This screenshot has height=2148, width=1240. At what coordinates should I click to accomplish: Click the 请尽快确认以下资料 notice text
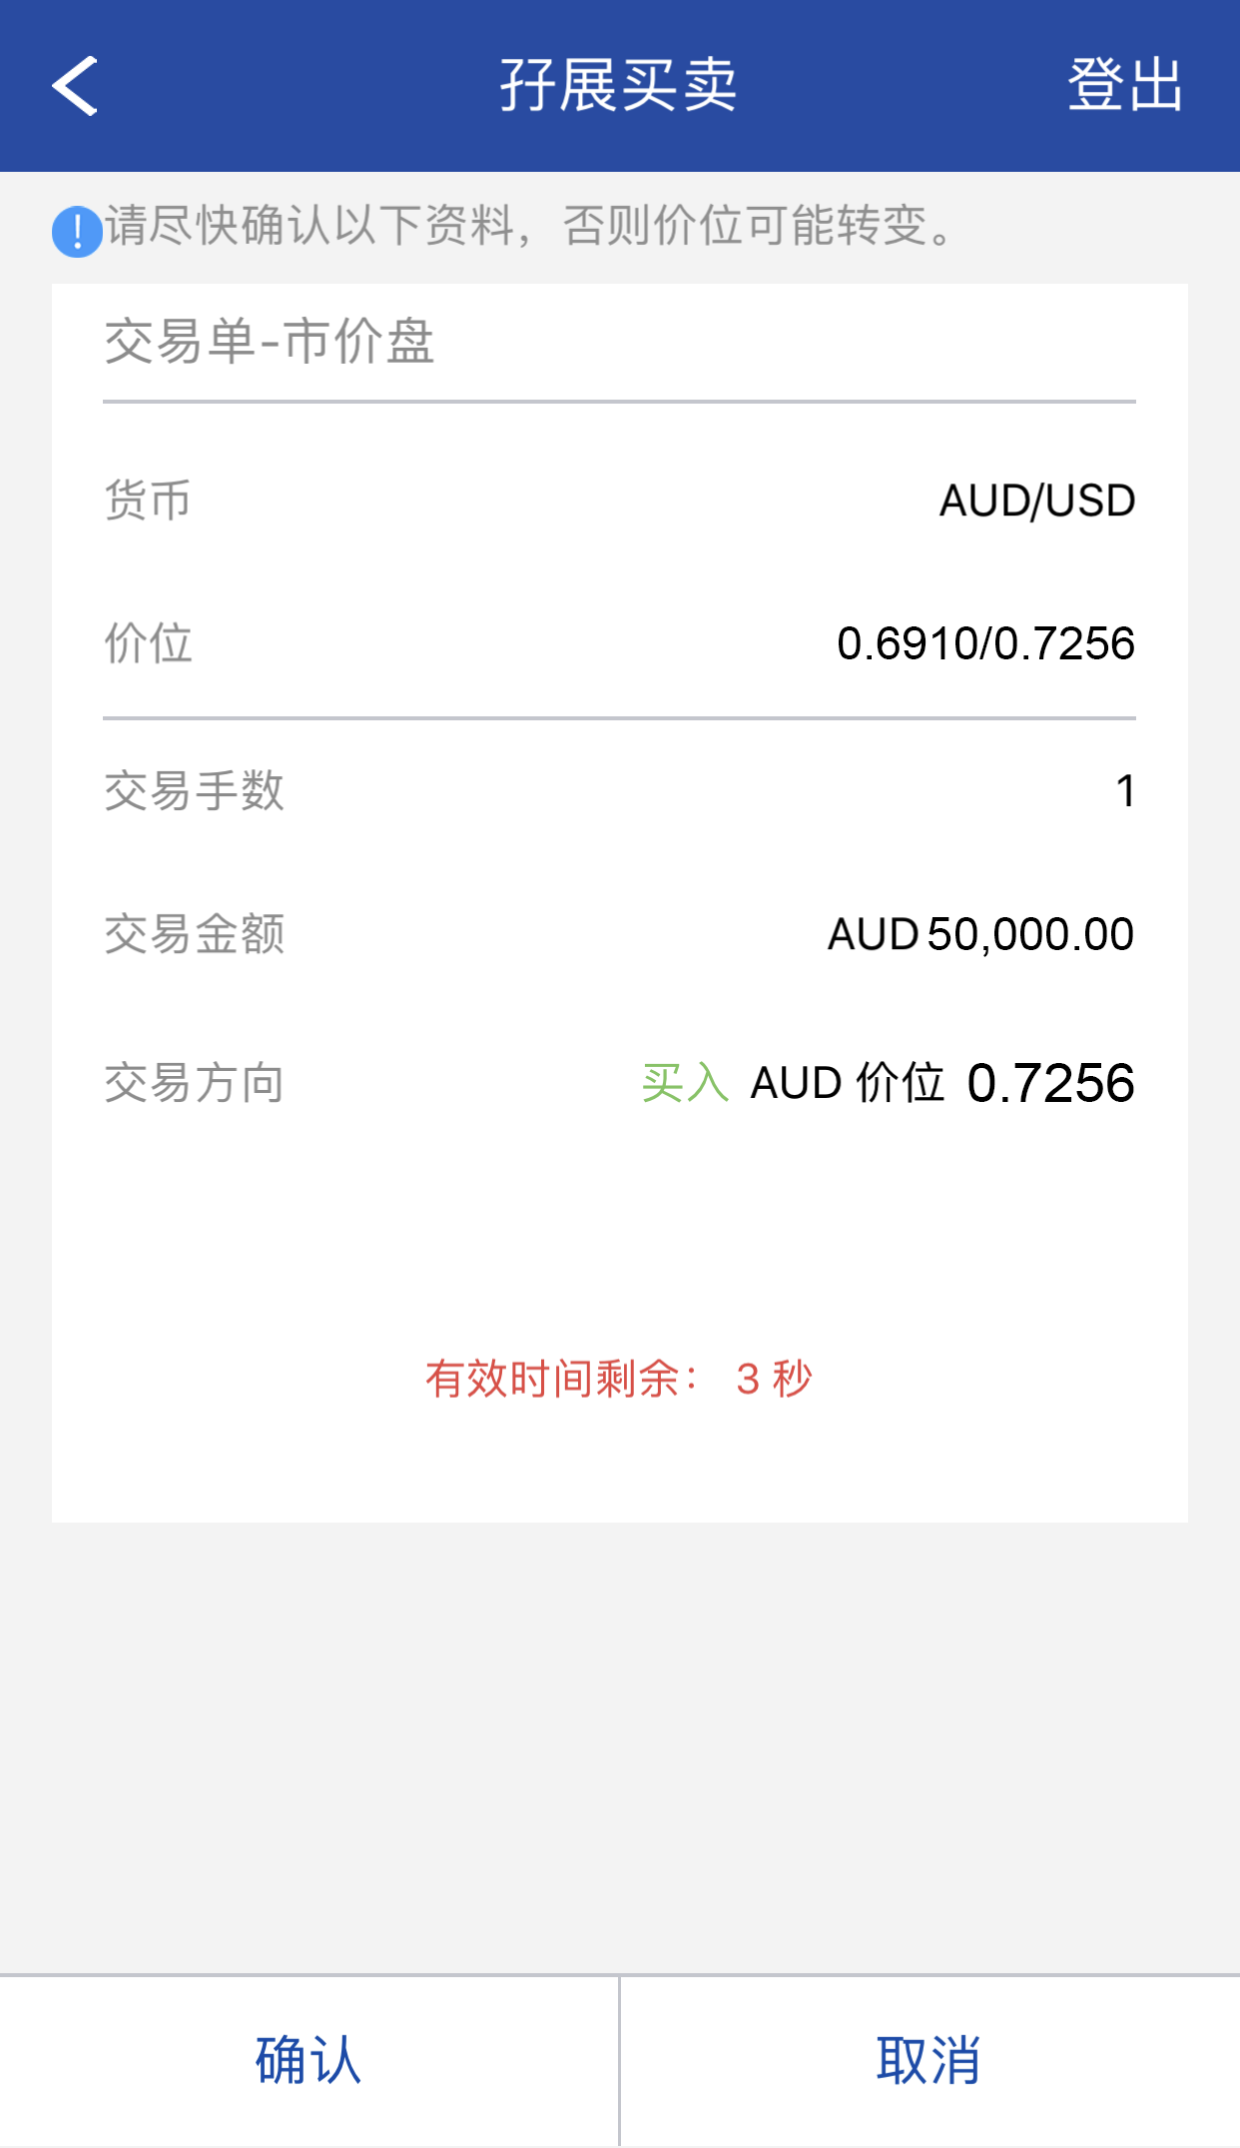point(529,226)
